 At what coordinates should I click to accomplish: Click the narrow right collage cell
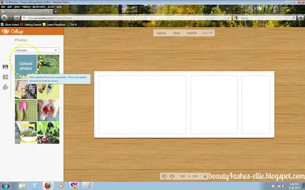coord(256,104)
